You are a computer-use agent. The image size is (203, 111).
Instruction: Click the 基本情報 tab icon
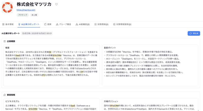click(3, 24)
